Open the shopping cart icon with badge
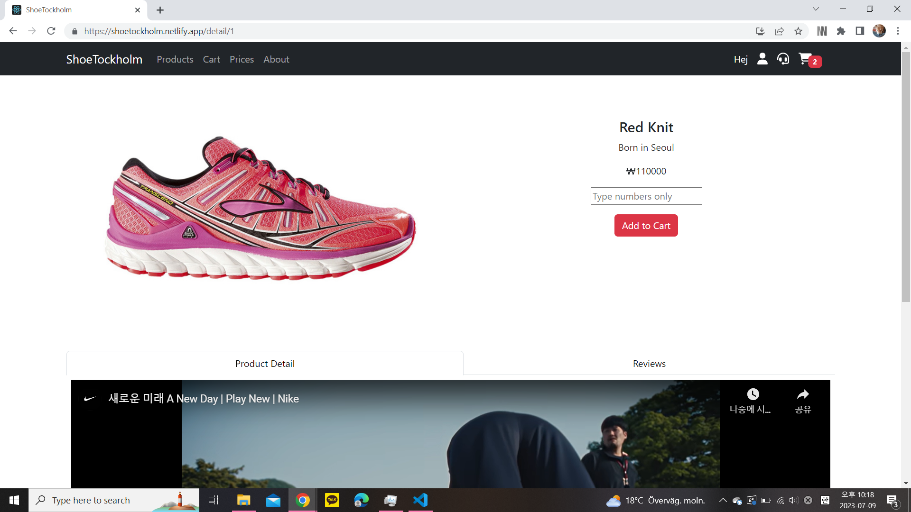 809,60
